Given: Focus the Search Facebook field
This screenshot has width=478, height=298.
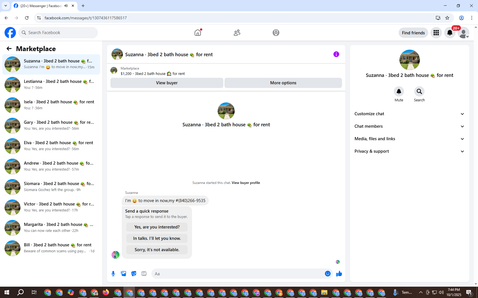Looking at the screenshot, I should [58, 33].
